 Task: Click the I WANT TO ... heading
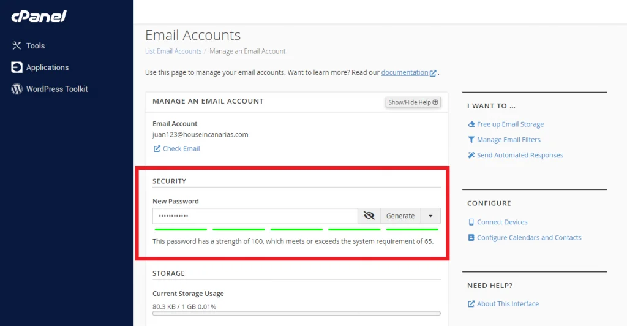(x=491, y=106)
